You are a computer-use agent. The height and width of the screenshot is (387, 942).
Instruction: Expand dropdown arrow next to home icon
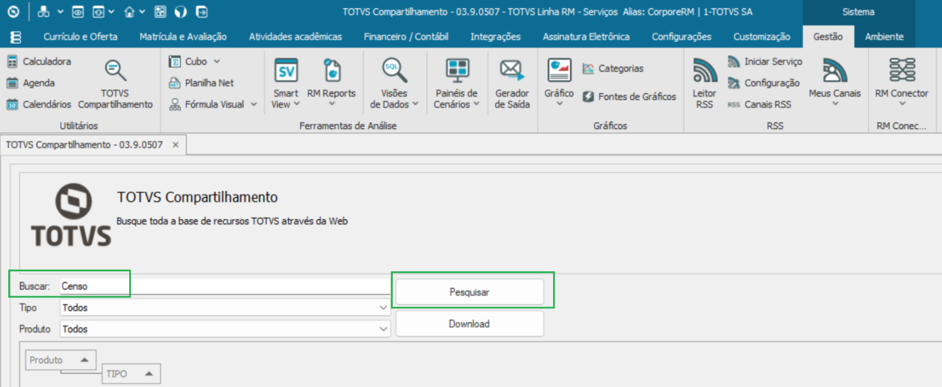pyautogui.click(x=143, y=11)
